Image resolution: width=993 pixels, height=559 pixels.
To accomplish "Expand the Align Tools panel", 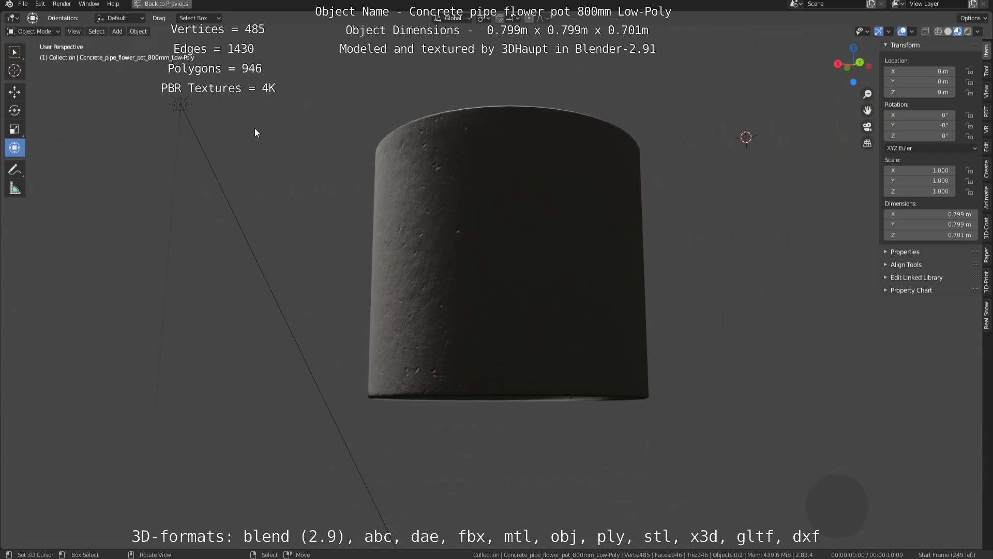I will point(885,264).
